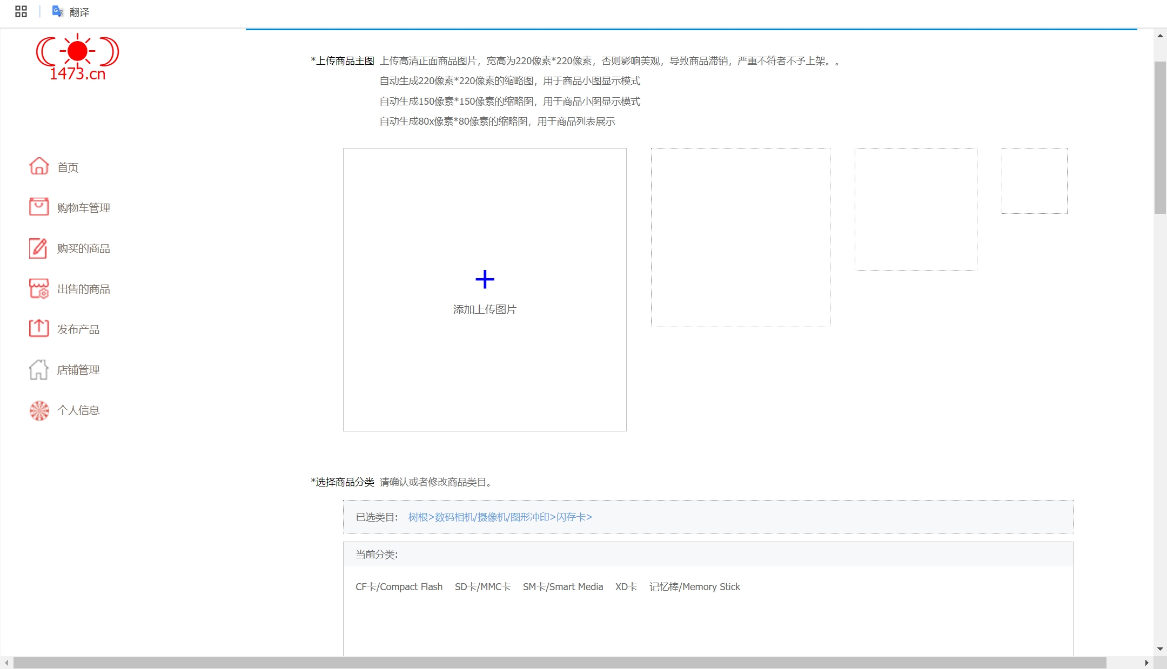Screen dimensions: 1167x669
Task: Click text 请确认或者修改商品类目。
Action: point(437,482)
